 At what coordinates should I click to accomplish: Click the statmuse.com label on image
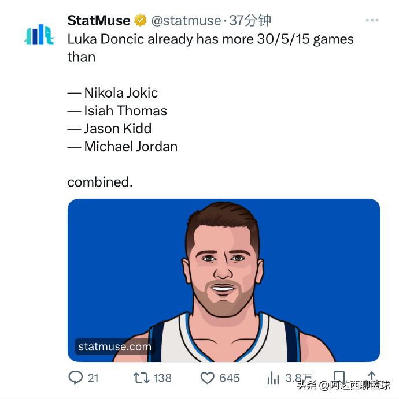click(x=114, y=346)
